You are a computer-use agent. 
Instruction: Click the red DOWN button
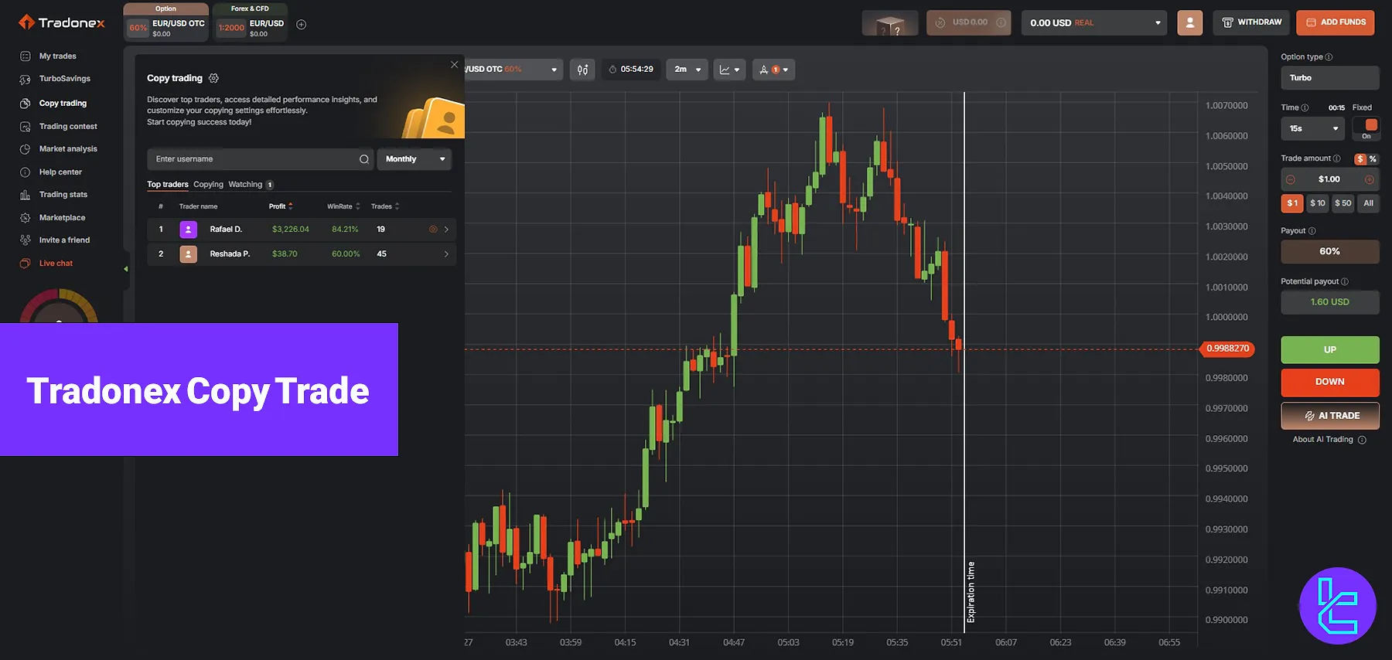pyautogui.click(x=1330, y=383)
